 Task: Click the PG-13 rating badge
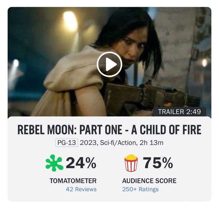[67, 143]
